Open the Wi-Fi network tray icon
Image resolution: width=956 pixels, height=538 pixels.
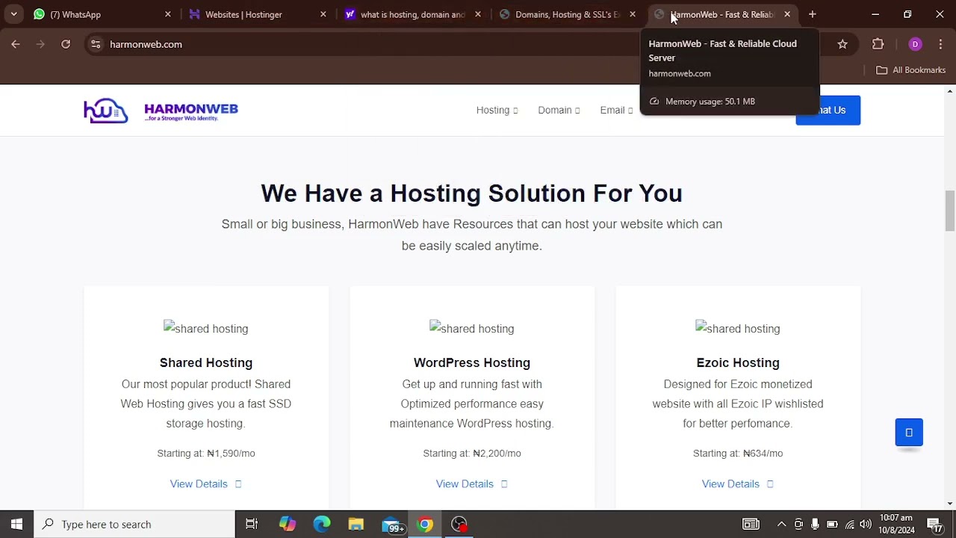tap(849, 524)
